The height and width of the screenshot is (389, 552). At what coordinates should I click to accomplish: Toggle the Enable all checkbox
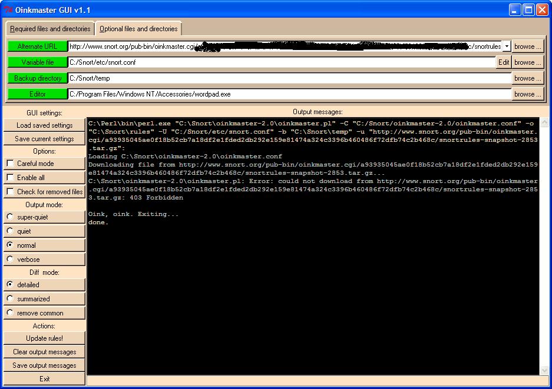coord(10,178)
